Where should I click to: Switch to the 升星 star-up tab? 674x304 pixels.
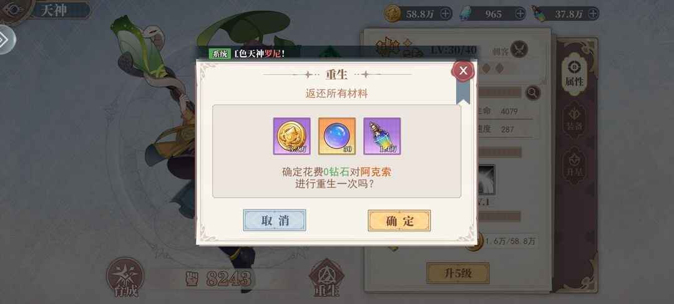tap(575, 165)
